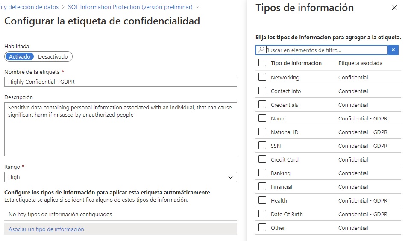The height and width of the screenshot is (241, 405).
Task: Switch the label to Desactivado
Action: click(x=53, y=56)
